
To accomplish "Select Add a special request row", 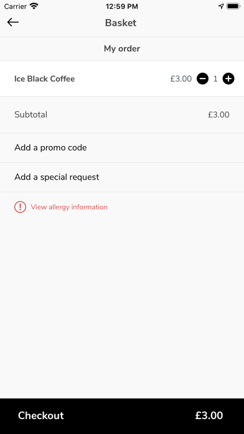I will (122, 177).
